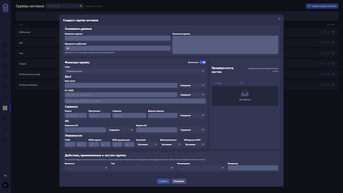Screen dimensions: 343x193
Task: Delete the тест group via trash icon
Action: click(334, 53)
